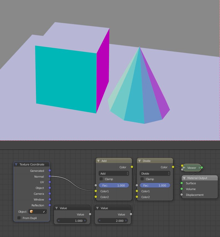Expand the collapsed Viewer node
Screen dimensions: 220x237
pyautogui.click(x=184, y=168)
